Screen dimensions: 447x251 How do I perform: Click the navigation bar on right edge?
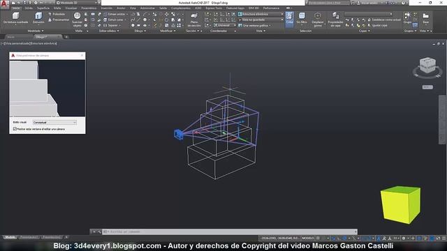(442, 119)
